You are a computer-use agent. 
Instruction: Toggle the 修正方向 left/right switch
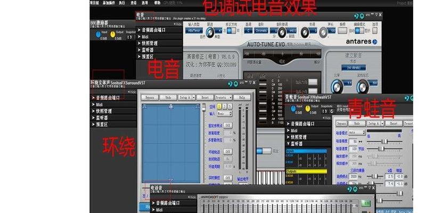pyautogui.click(x=231, y=31)
